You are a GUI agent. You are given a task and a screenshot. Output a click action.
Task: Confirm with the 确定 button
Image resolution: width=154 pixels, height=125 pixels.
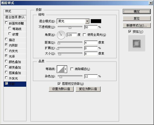point(137,11)
